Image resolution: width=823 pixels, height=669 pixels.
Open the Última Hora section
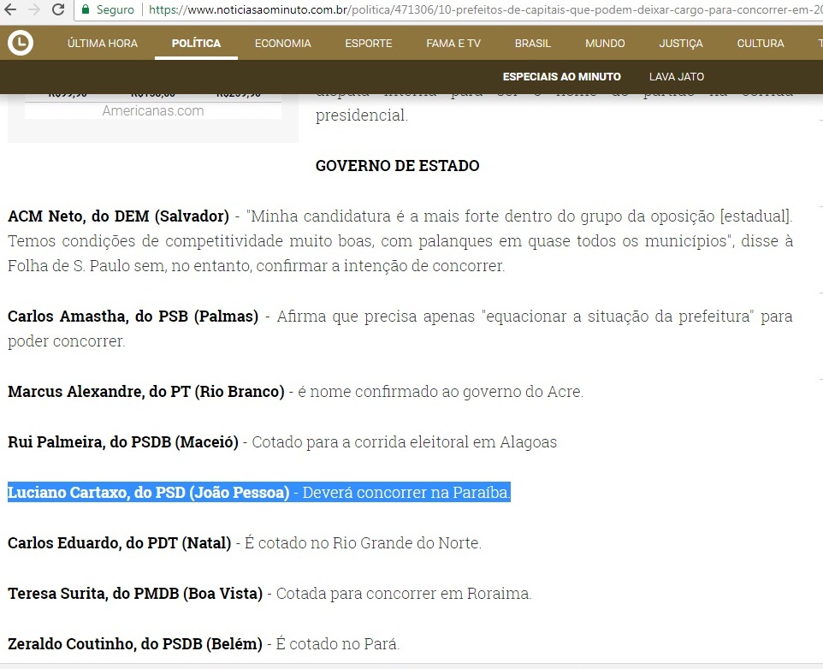click(103, 44)
